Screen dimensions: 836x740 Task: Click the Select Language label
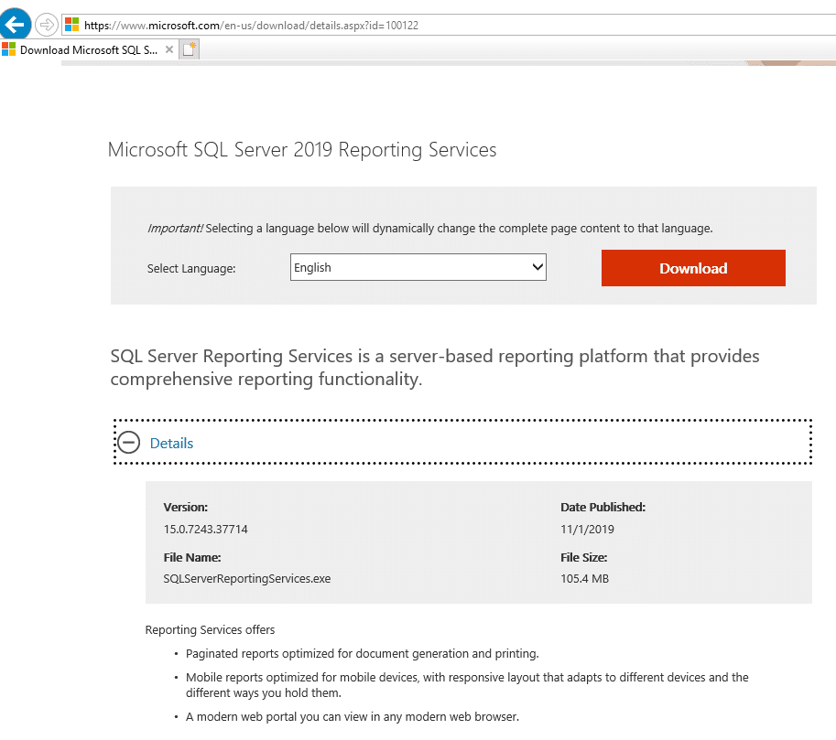click(x=191, y=269)
